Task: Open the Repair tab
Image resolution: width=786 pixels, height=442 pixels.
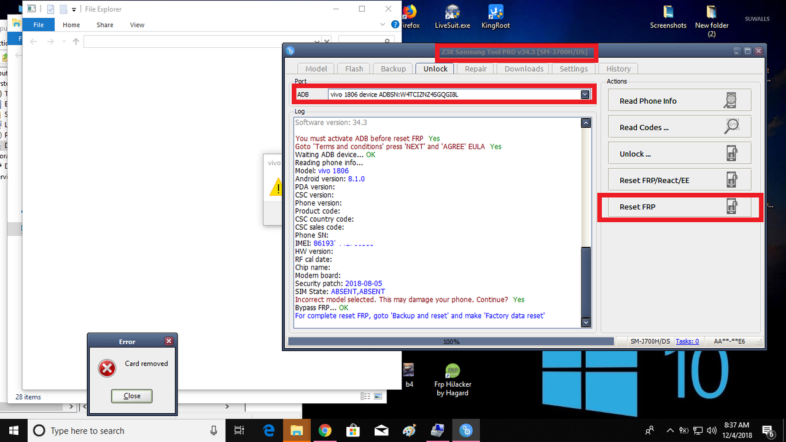Action: [x=476, y=69]
